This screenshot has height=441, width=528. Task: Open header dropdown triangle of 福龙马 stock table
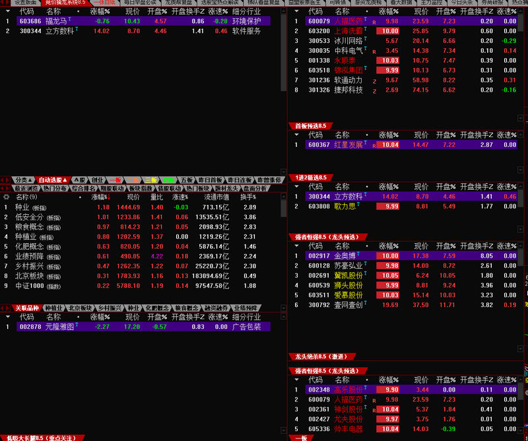[x=8, y=11]
